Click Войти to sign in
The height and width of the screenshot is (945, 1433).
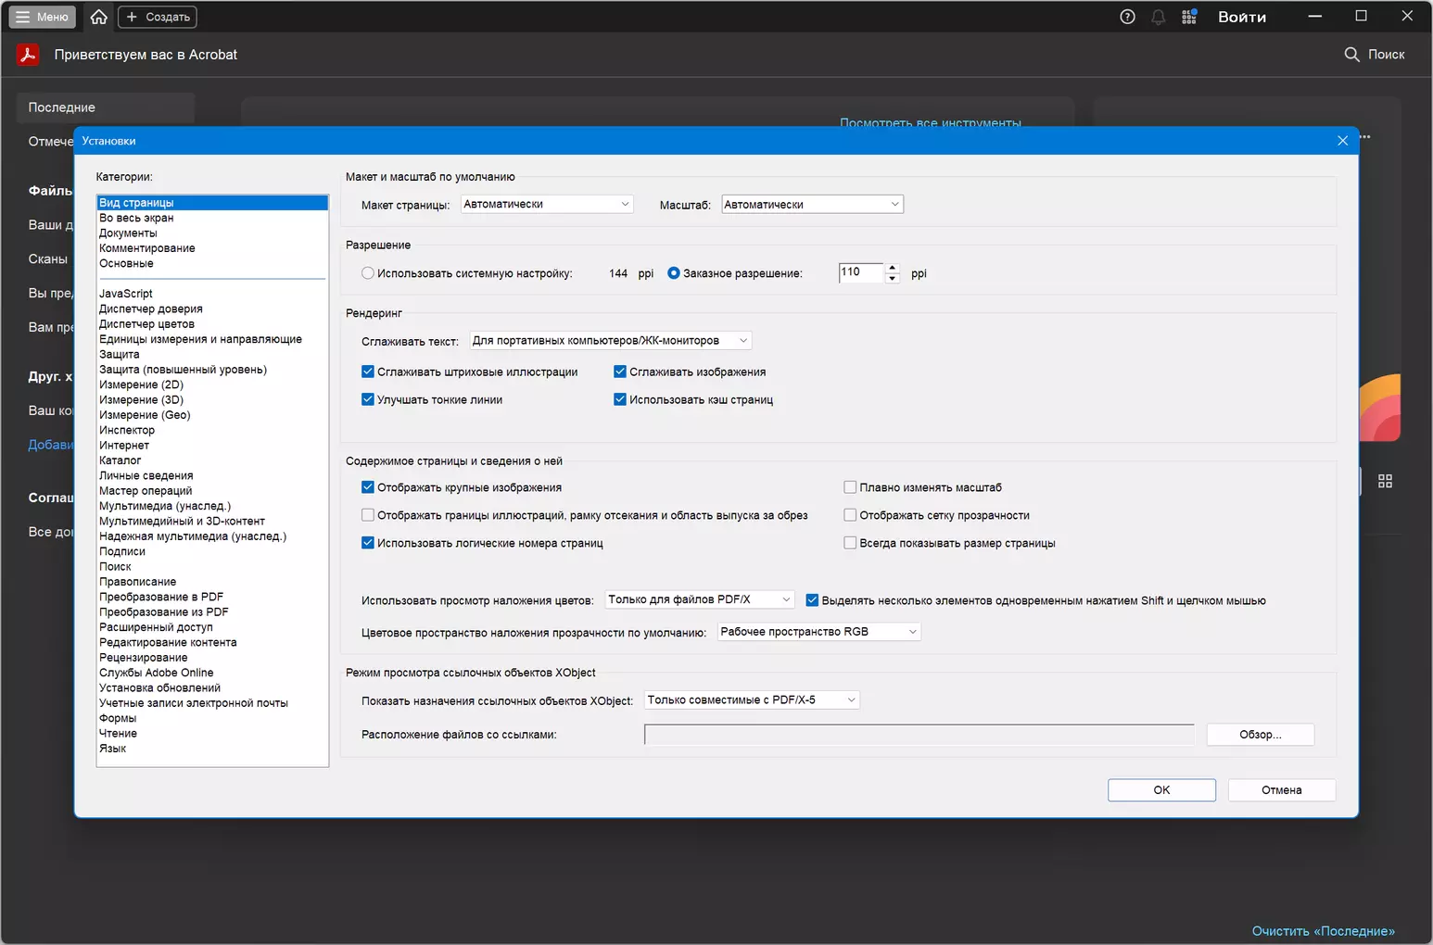pos(1242,17)
